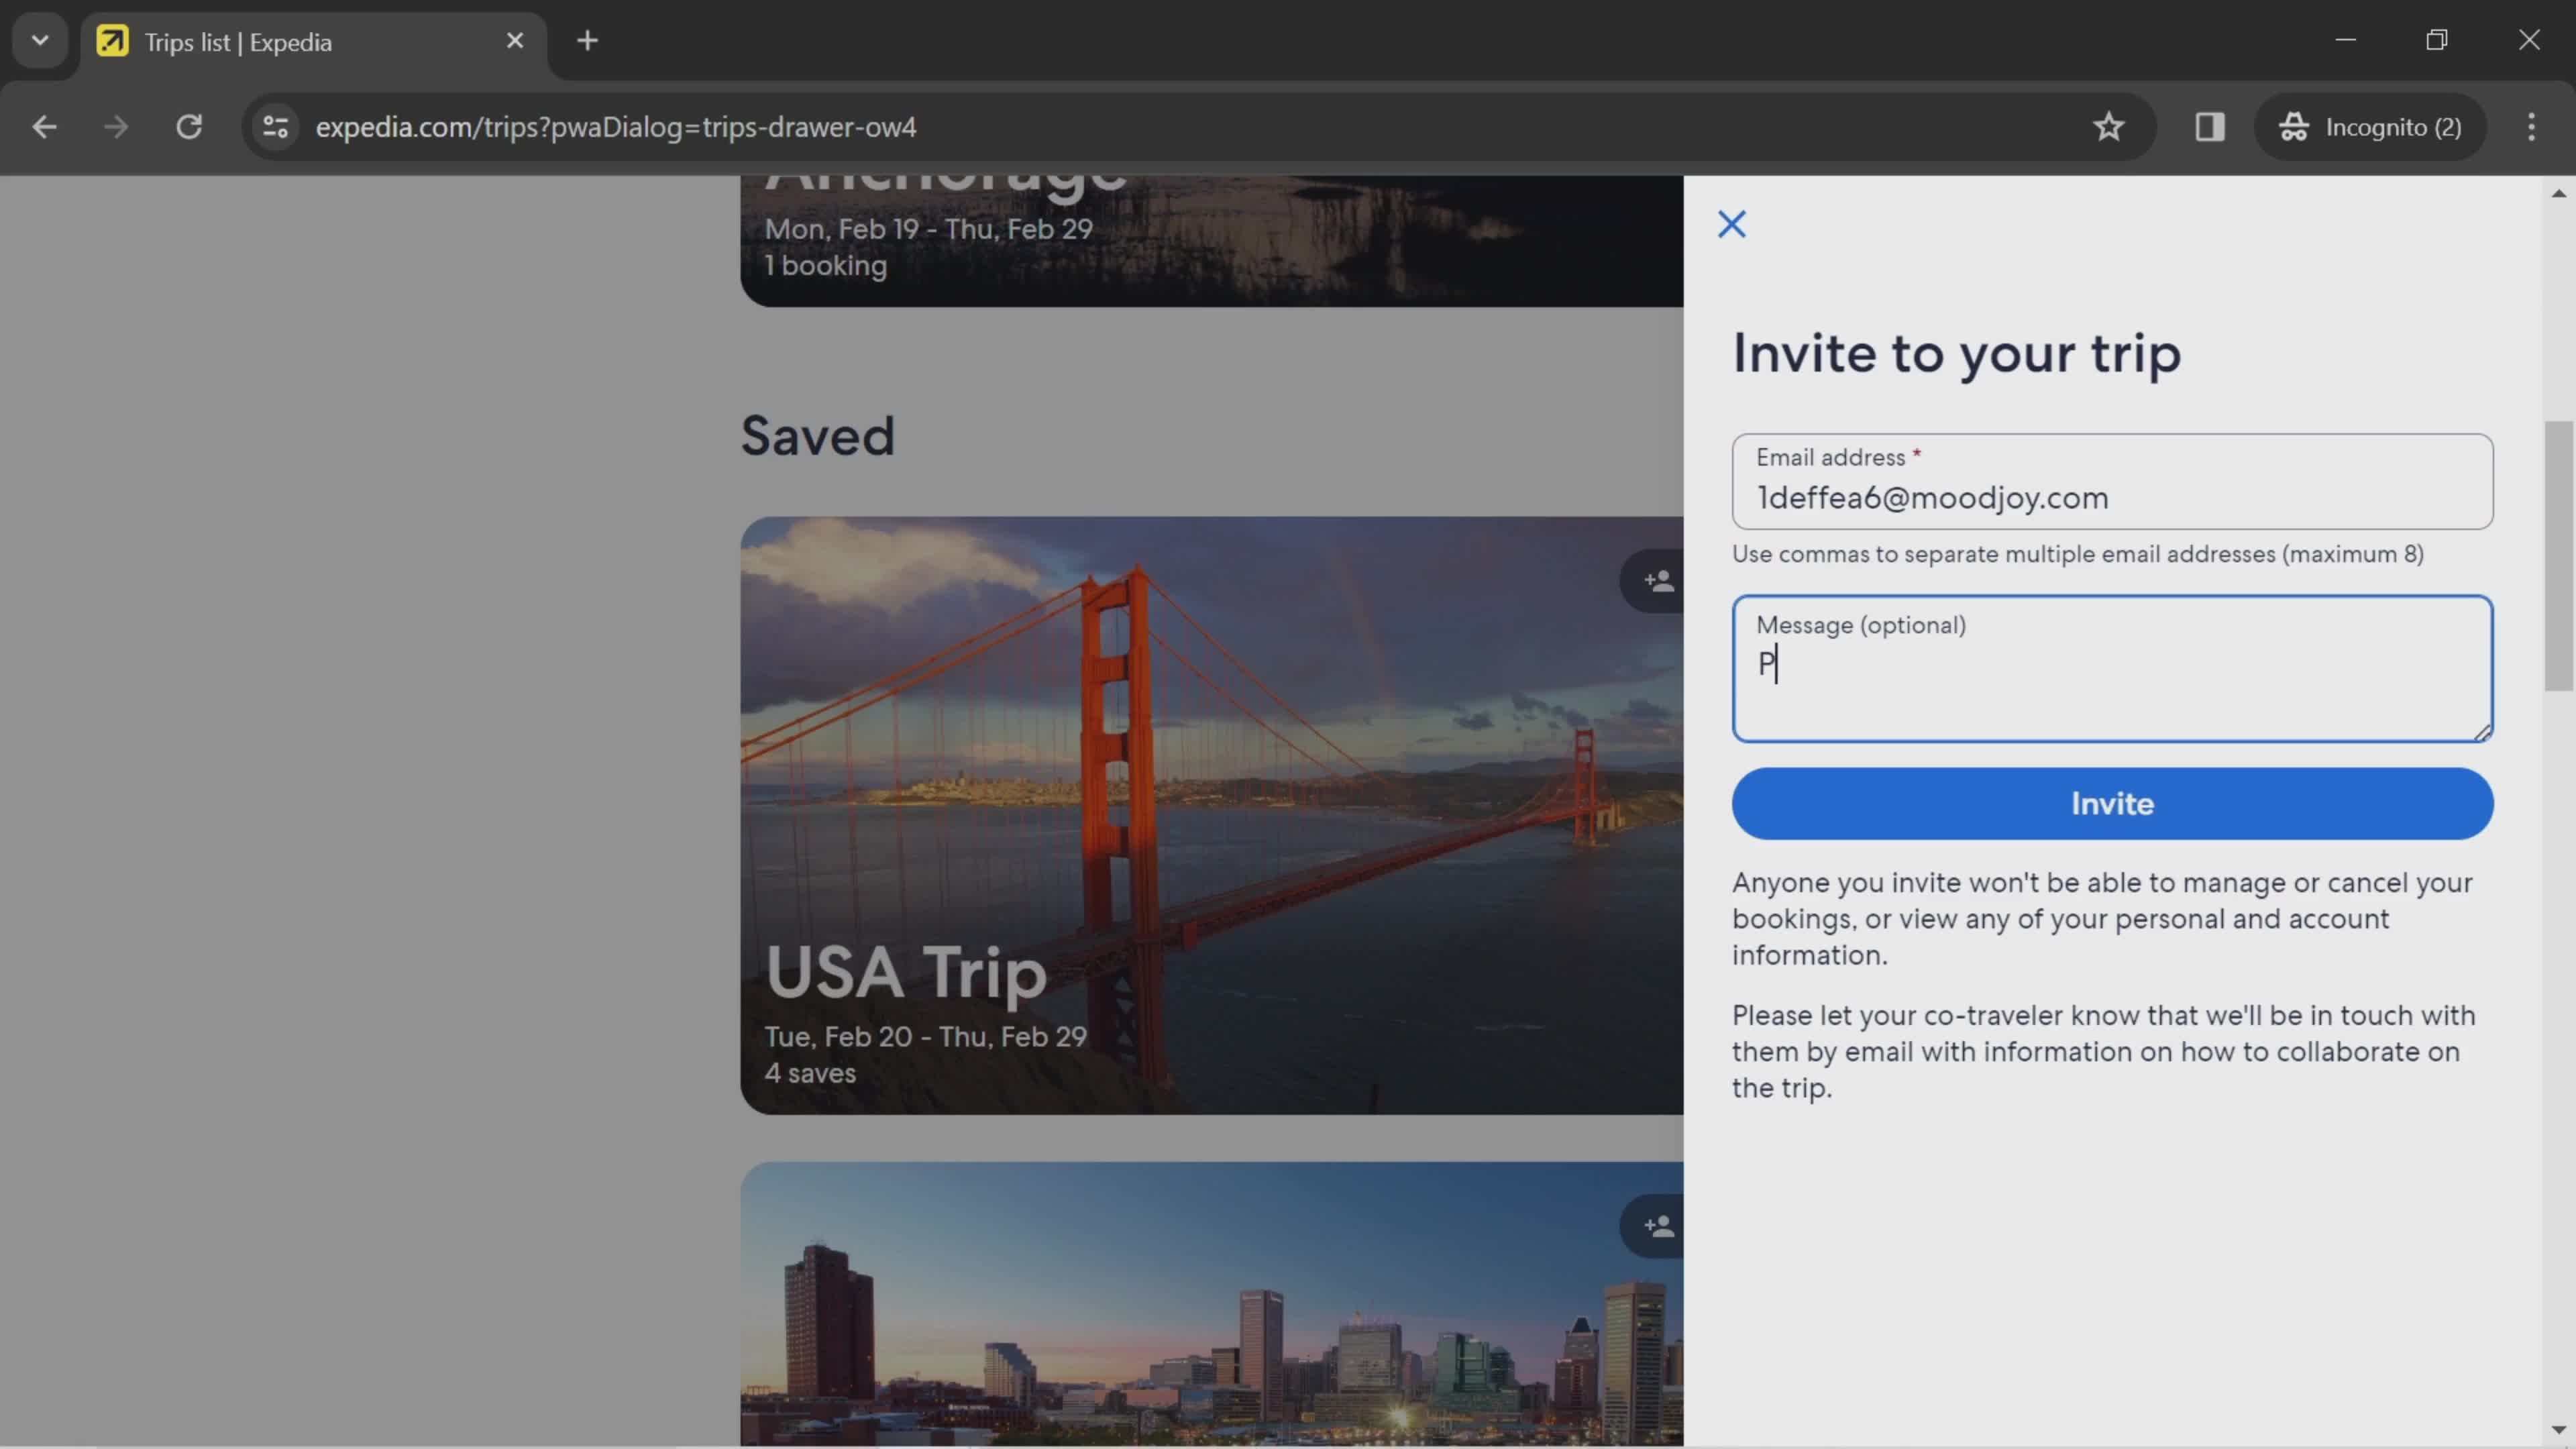Click 'Mon, Feb 19 - Thu, Feb 29' text

point(928,229)
